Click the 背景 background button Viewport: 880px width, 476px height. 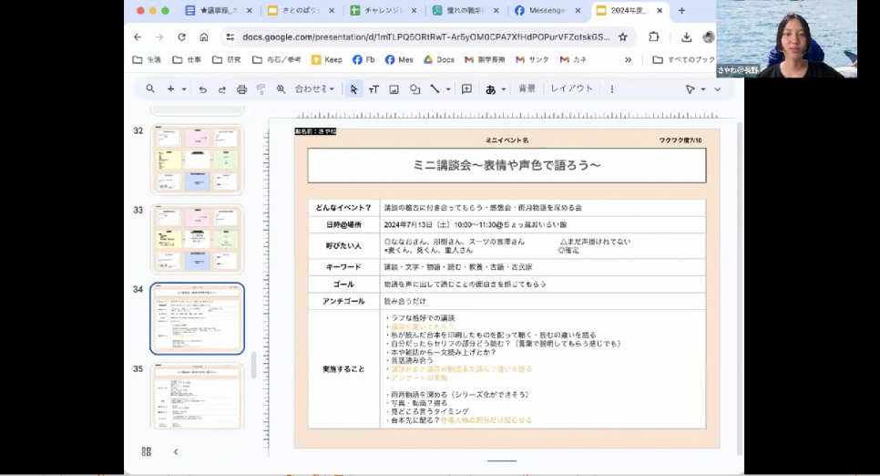[x=527, y=89]
